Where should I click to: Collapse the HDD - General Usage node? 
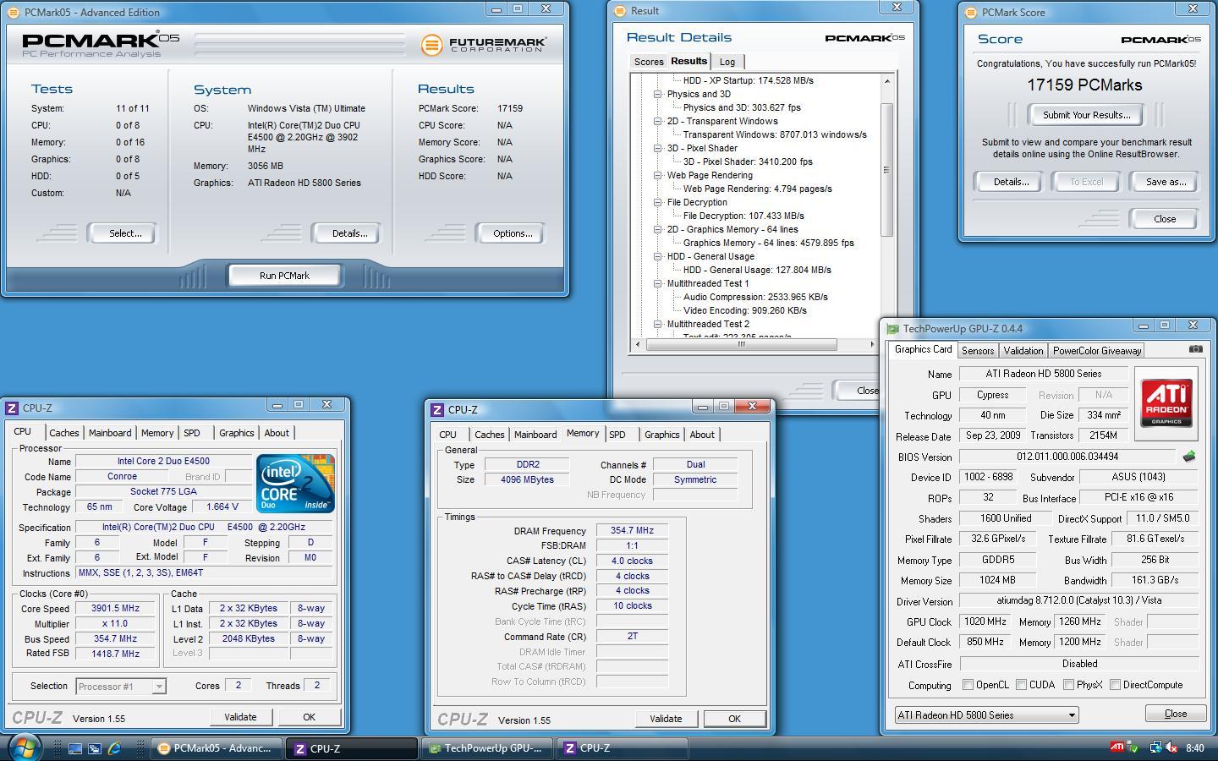[658, 256]
